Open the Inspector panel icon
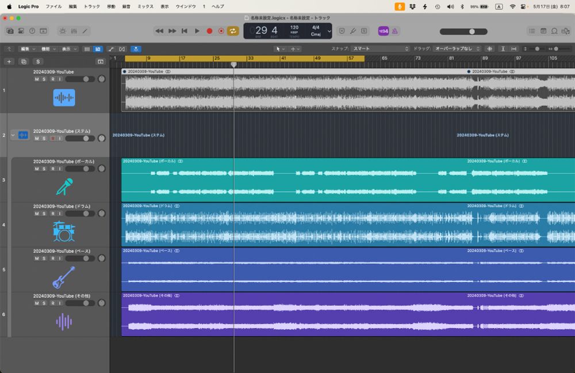575x373 pixels. coord(21,31)
